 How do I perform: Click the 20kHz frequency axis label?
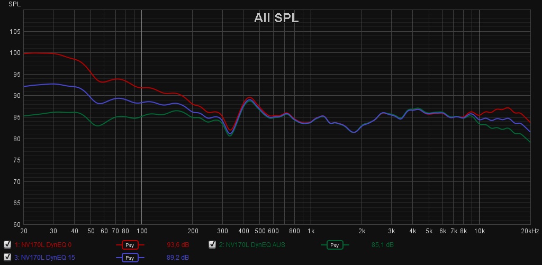(530, 231)
